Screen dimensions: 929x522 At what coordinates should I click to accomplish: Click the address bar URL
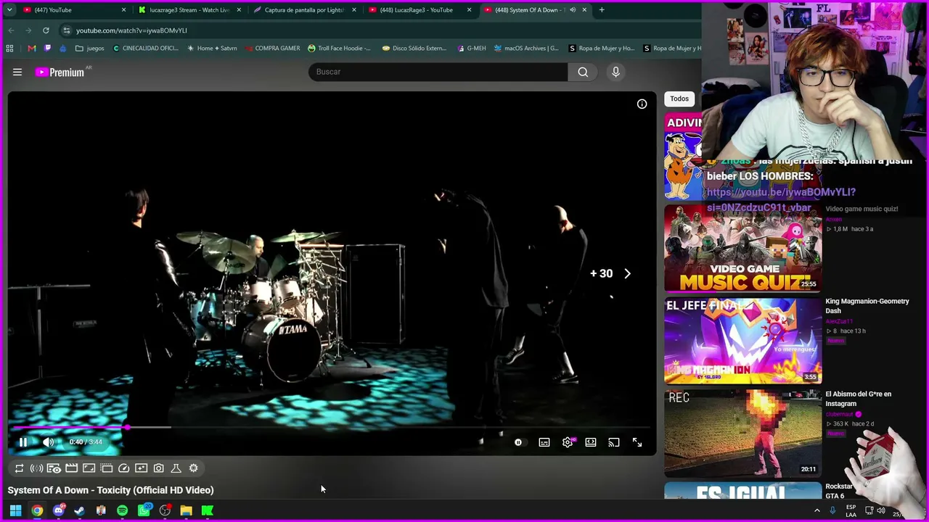[x=131, y=30]
